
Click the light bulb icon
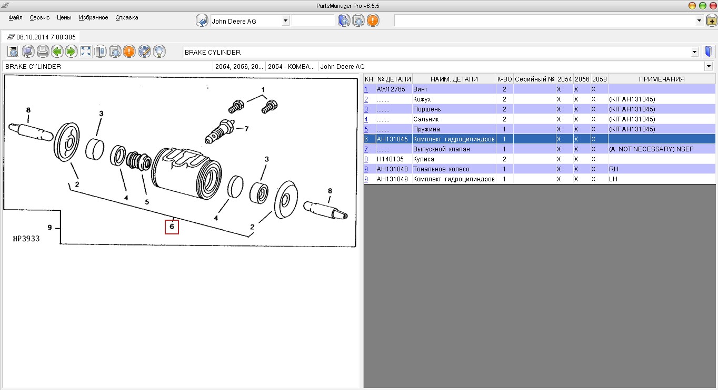[159, 52]
